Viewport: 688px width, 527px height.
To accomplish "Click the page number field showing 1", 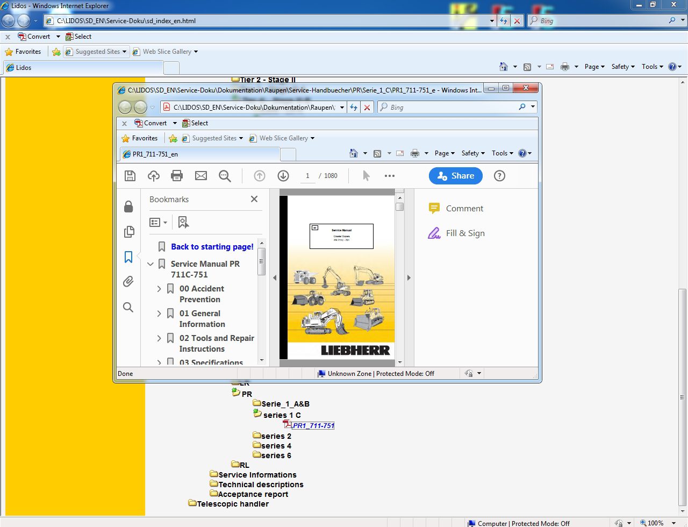I will point(307,176).
